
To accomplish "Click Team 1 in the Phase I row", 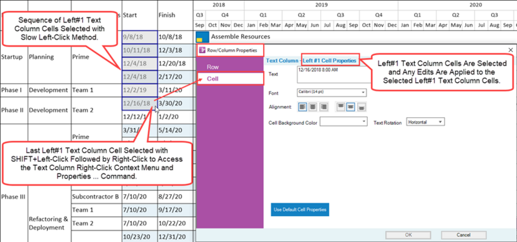I will (x=96, y=90).
